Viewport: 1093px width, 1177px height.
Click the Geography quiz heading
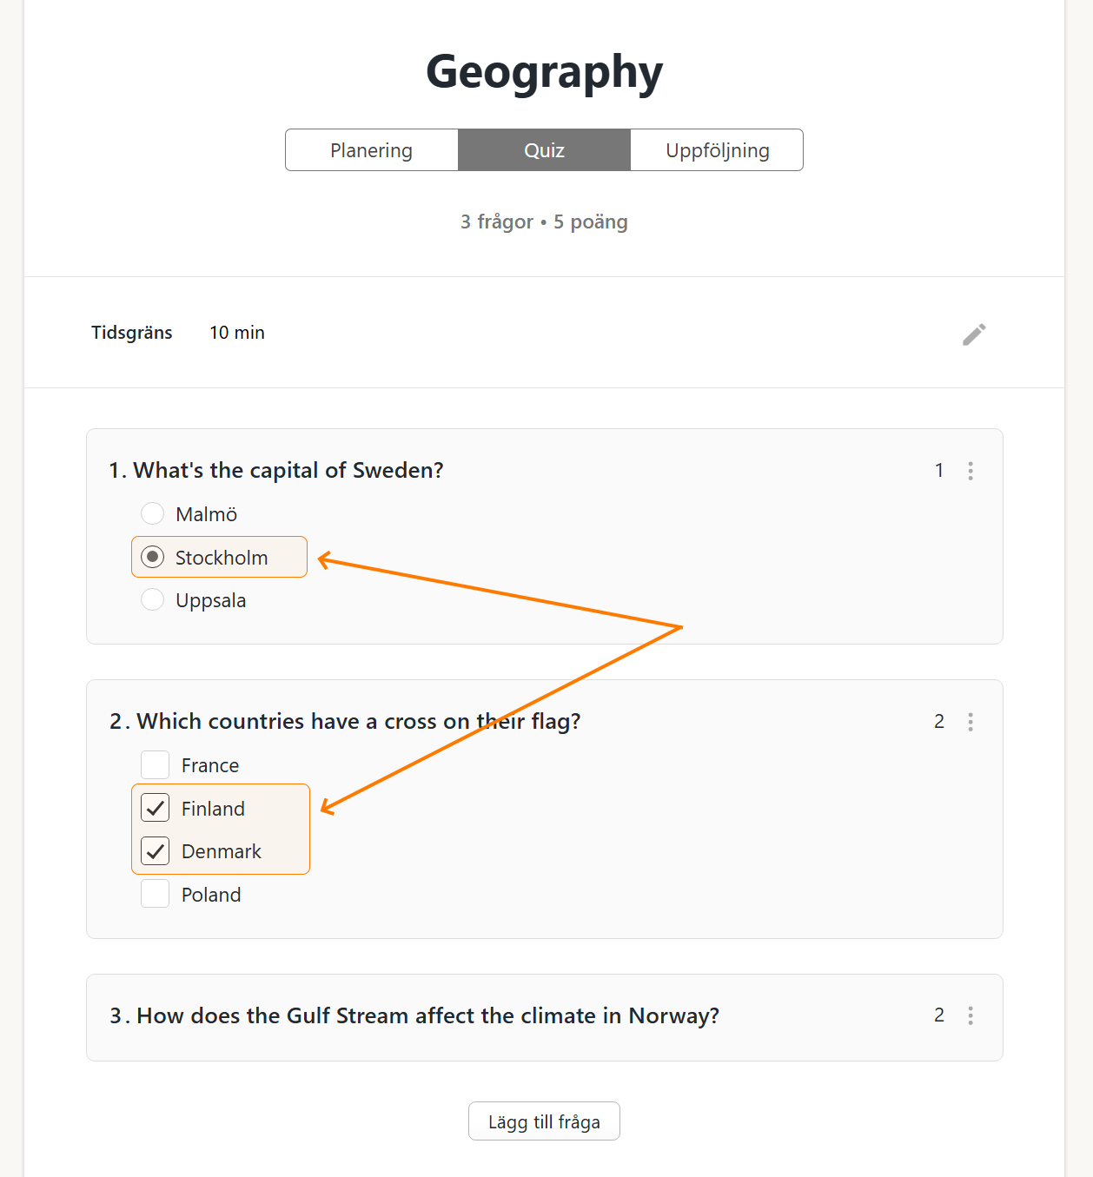pyautogui.click(x=544, y=71)
